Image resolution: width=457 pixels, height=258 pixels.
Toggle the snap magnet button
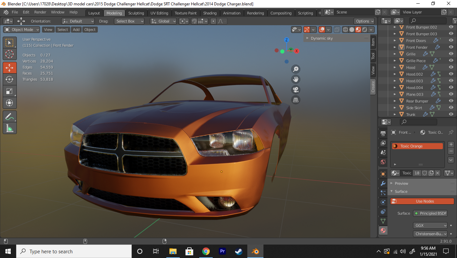pyautogui.click(x=194, y=21)
